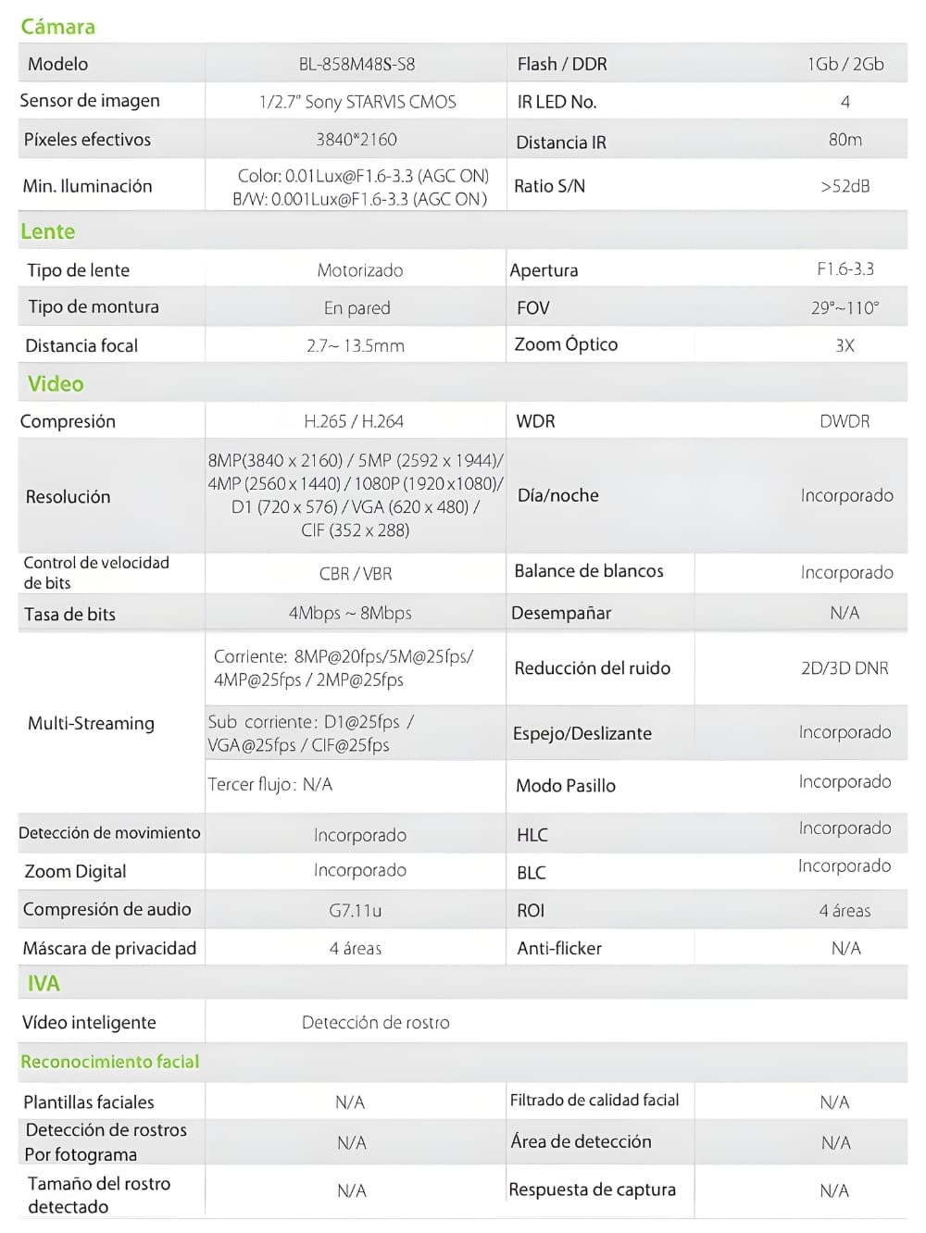Click the model number BL-858M48S-S8
The width and height of the screenshot is (926, 1233).
point(357,65)
